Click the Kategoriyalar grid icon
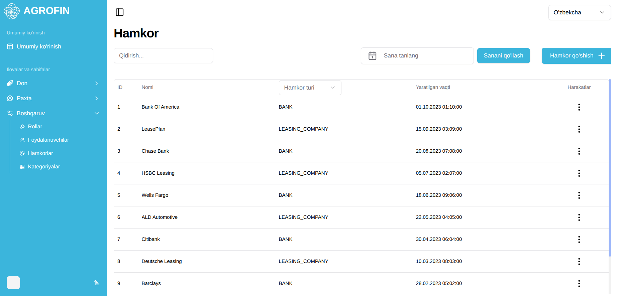The width and height of the screenshot is (620, 296). pyautogui.click(x=22, y=167)
